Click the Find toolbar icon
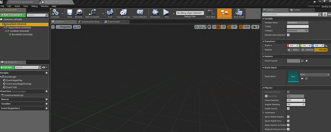The width and height of the screenshot is (331, 132). click(110, 13)
